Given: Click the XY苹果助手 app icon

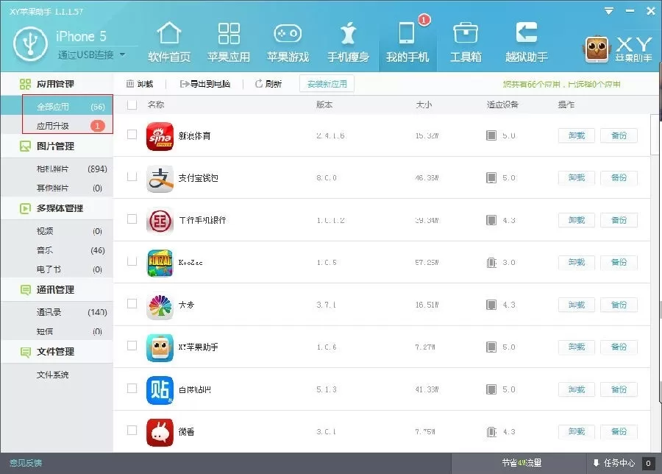Looking at the screenshot, I should coord(160,347).
